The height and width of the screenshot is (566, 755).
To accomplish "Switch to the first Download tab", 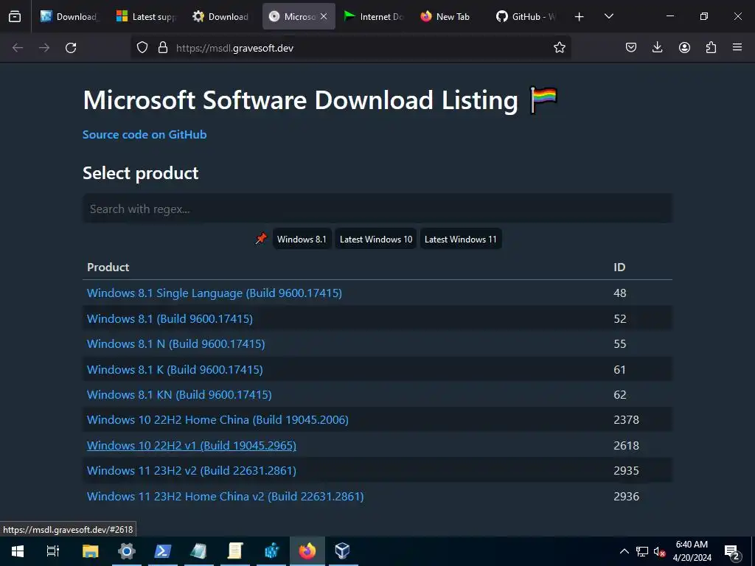I will click(x=70, y=16).
